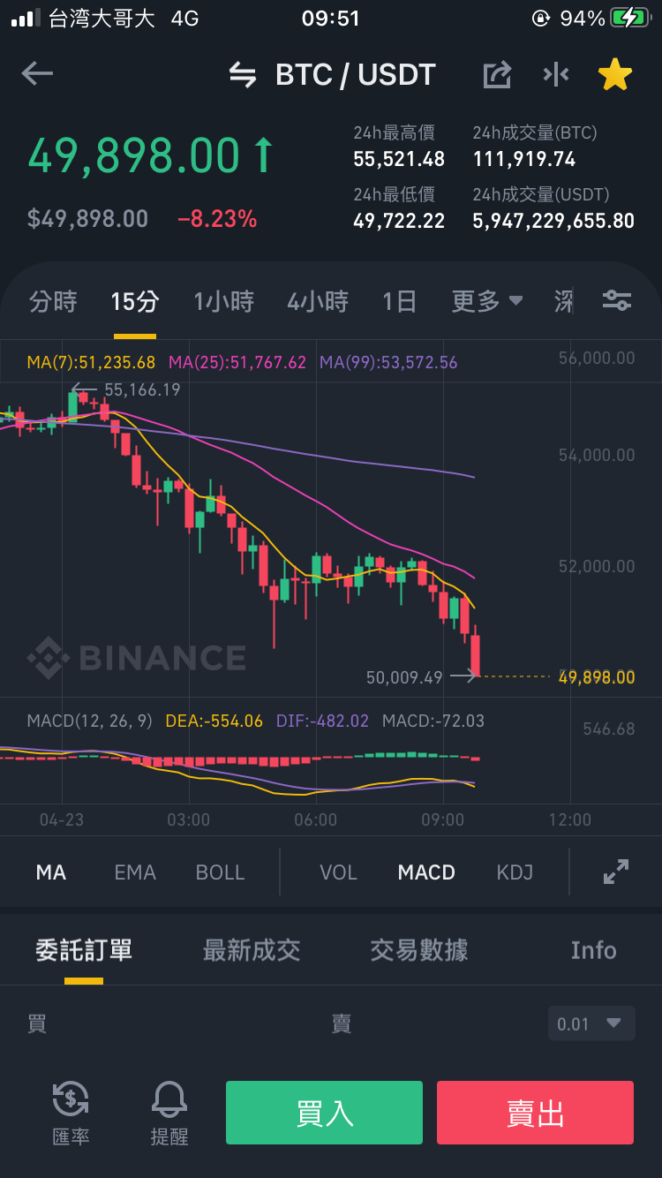Viewport: 662px width, 1178px height.
Task: Switch to the 4小時 timeframe
Action: coord(318,301)
